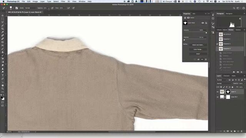Select the Eyedropper tool
The height and width of the screenshot is (138, 246).
[x=3, y=32]
